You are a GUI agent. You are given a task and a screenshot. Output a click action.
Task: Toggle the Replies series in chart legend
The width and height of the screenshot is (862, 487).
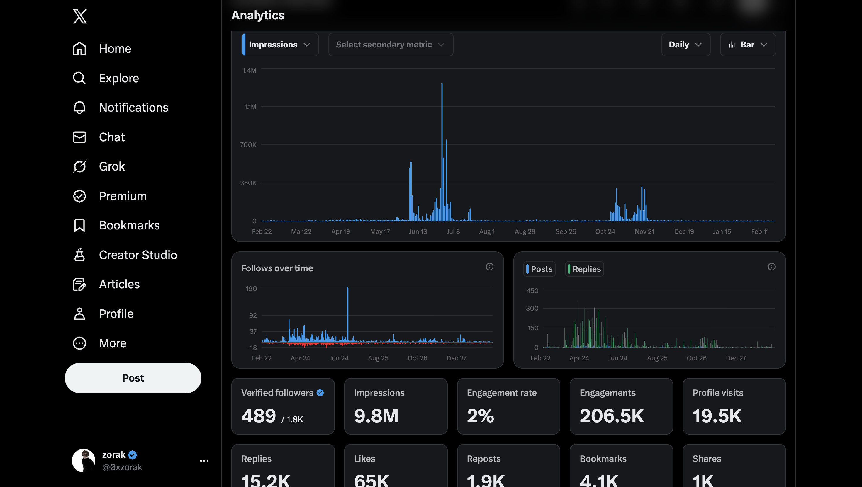click(584, 269)
